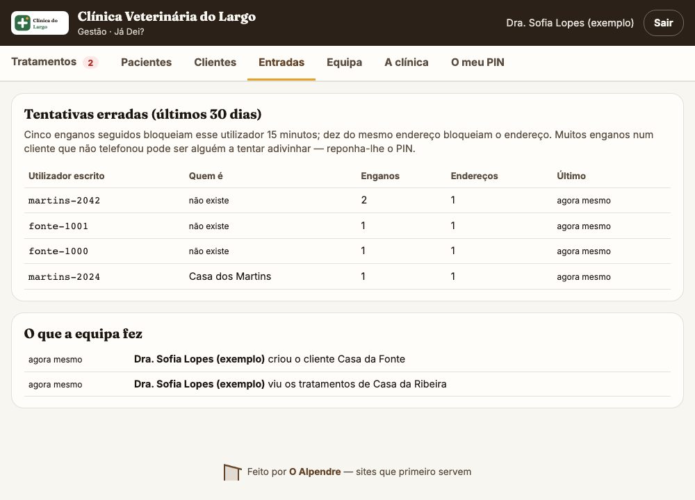
Task: Click 'não existe' in the fonte-1000 row
Action: [x=208, y=251]
